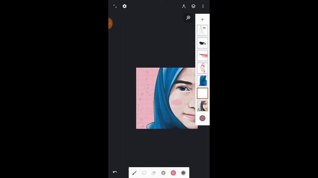Screen dimensions: 318x178
Task: Select the blue hijab layer thumbnail
Action: (202, 81)
